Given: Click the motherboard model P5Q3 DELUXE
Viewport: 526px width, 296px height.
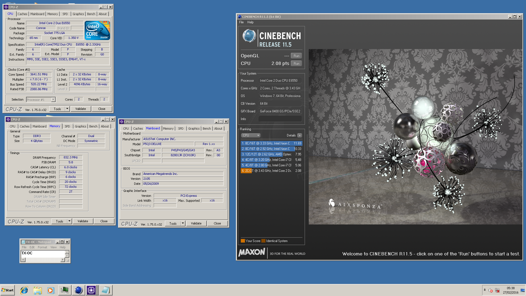Looking at the screenshot, I should (168, 144).
